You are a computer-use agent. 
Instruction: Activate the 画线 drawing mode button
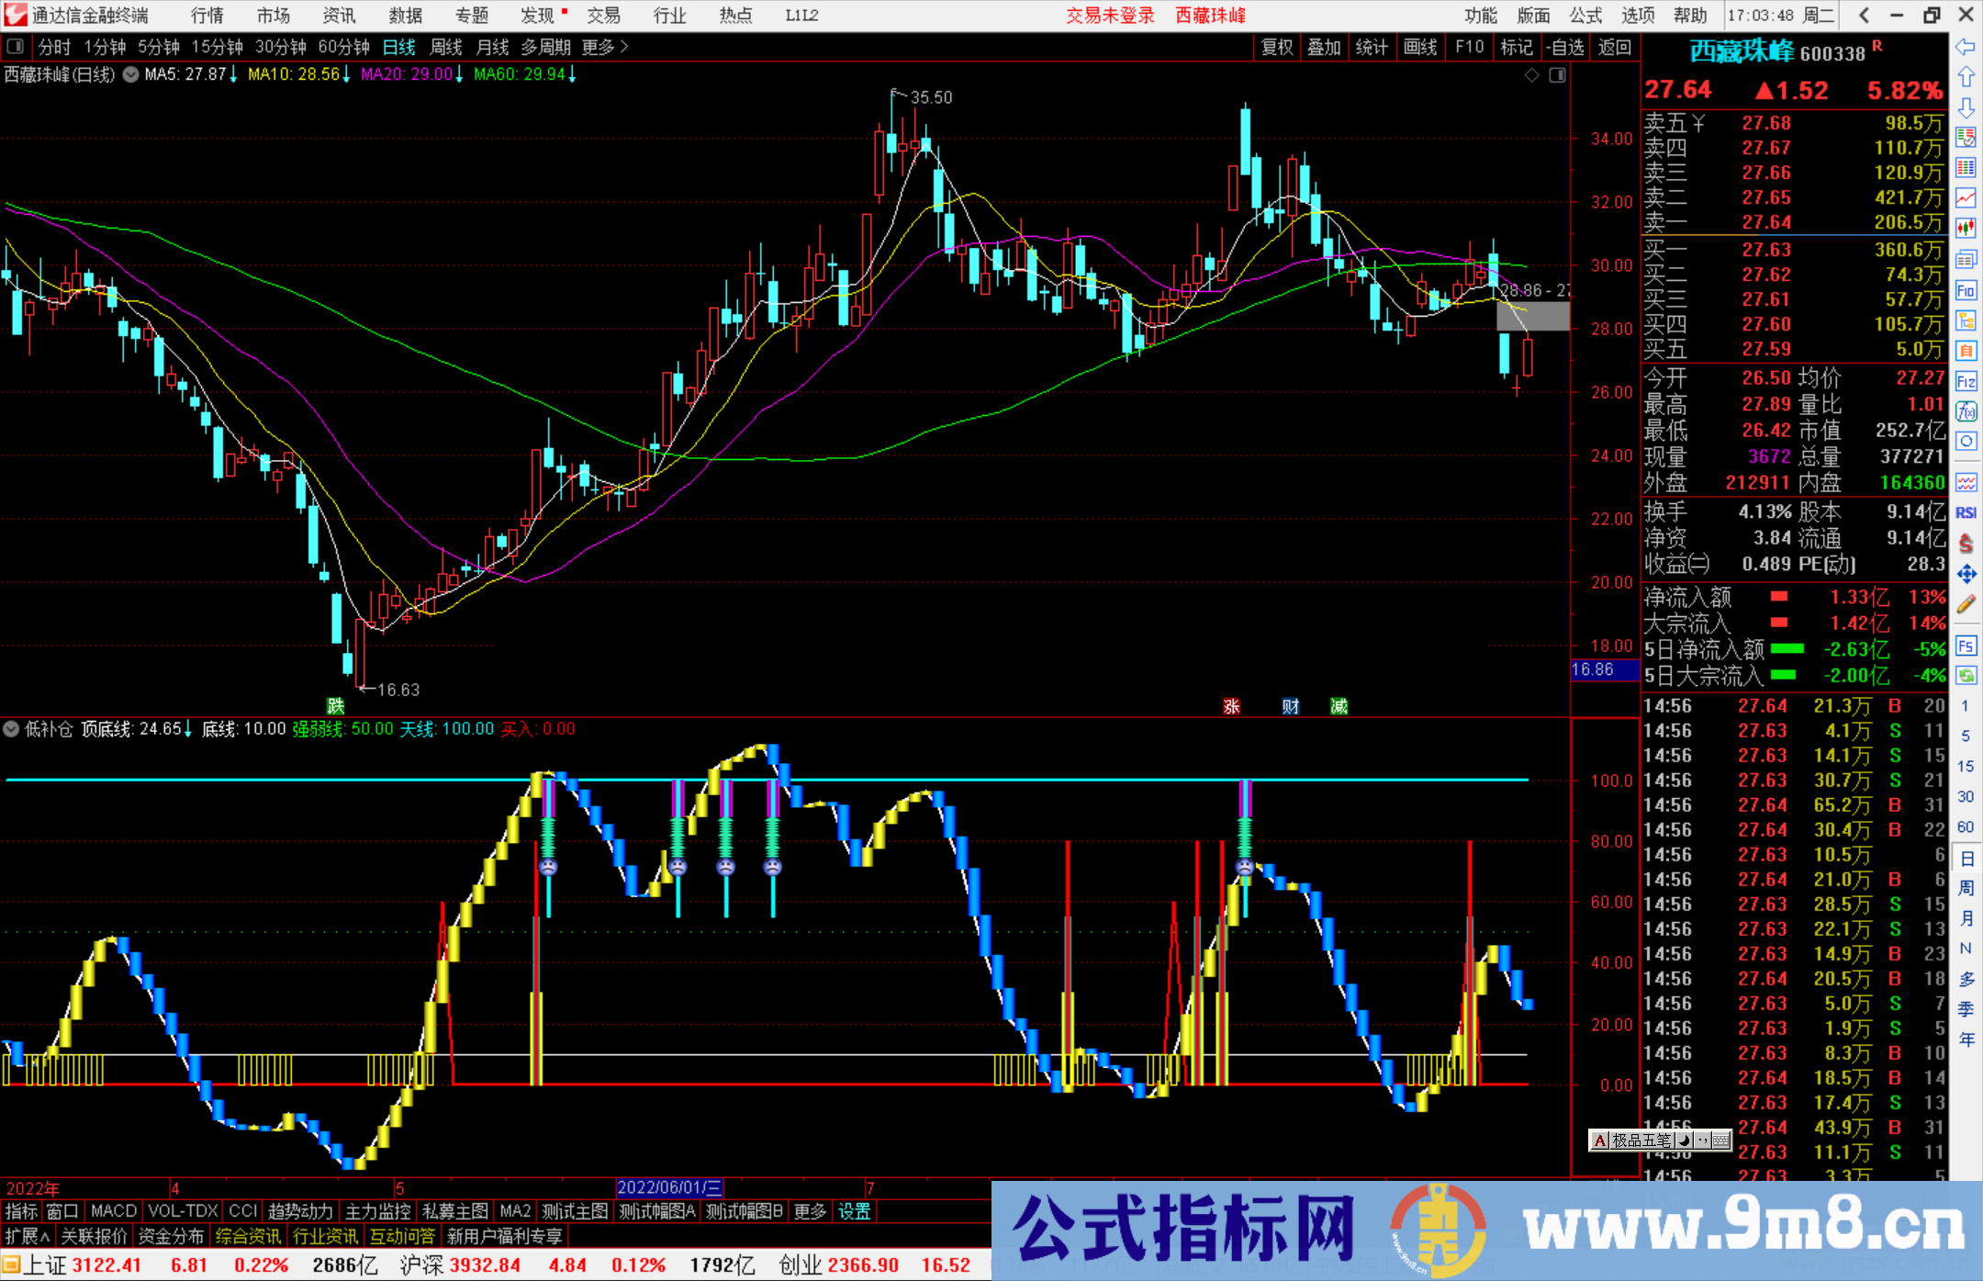(1421, 48)
